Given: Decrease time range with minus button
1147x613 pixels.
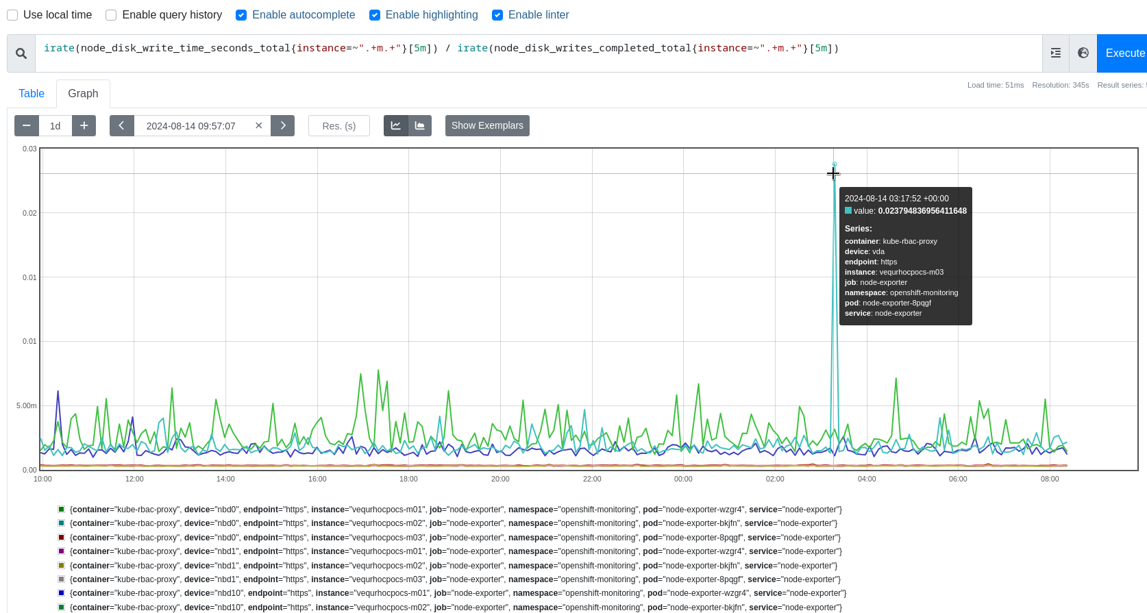Looking at the screenshot, I should pyautogui.click(x=27, y=125).
